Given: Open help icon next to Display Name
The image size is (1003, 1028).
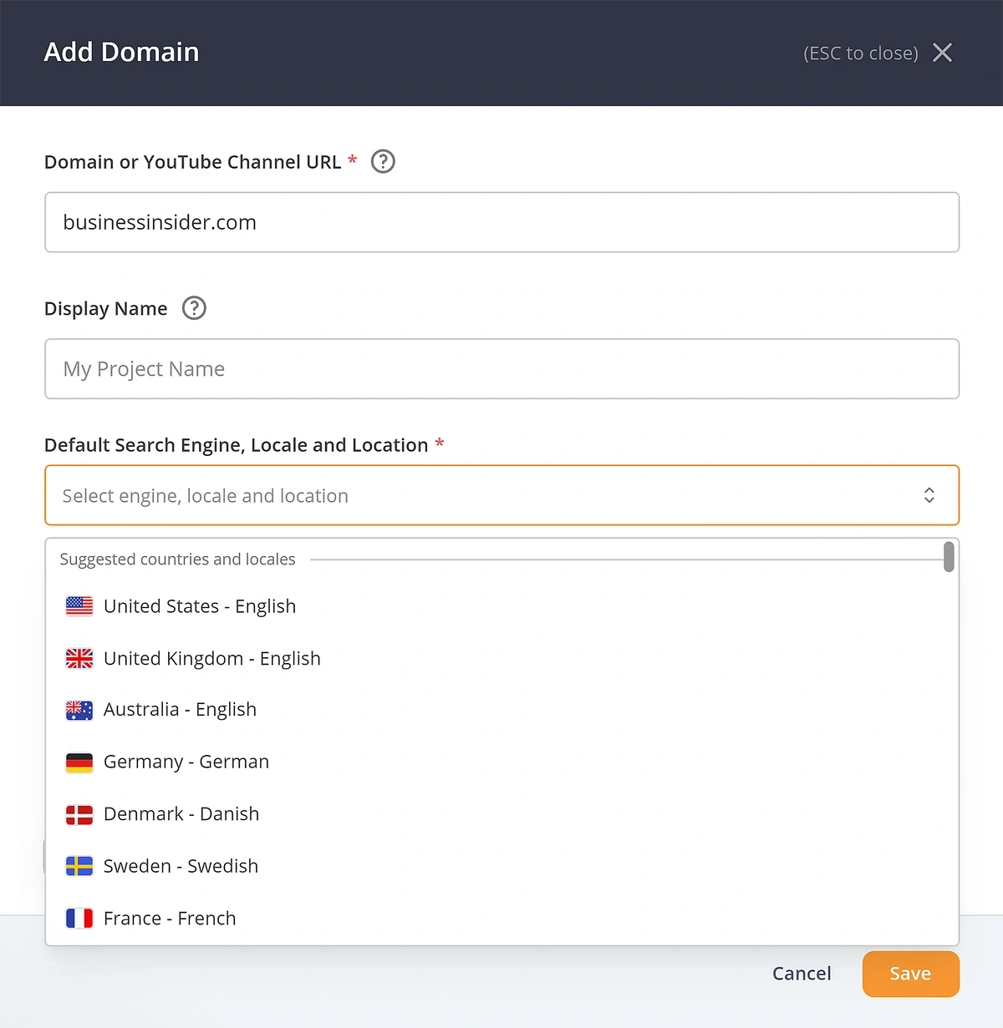Looking at the screenshot, I should coord(194,308).
